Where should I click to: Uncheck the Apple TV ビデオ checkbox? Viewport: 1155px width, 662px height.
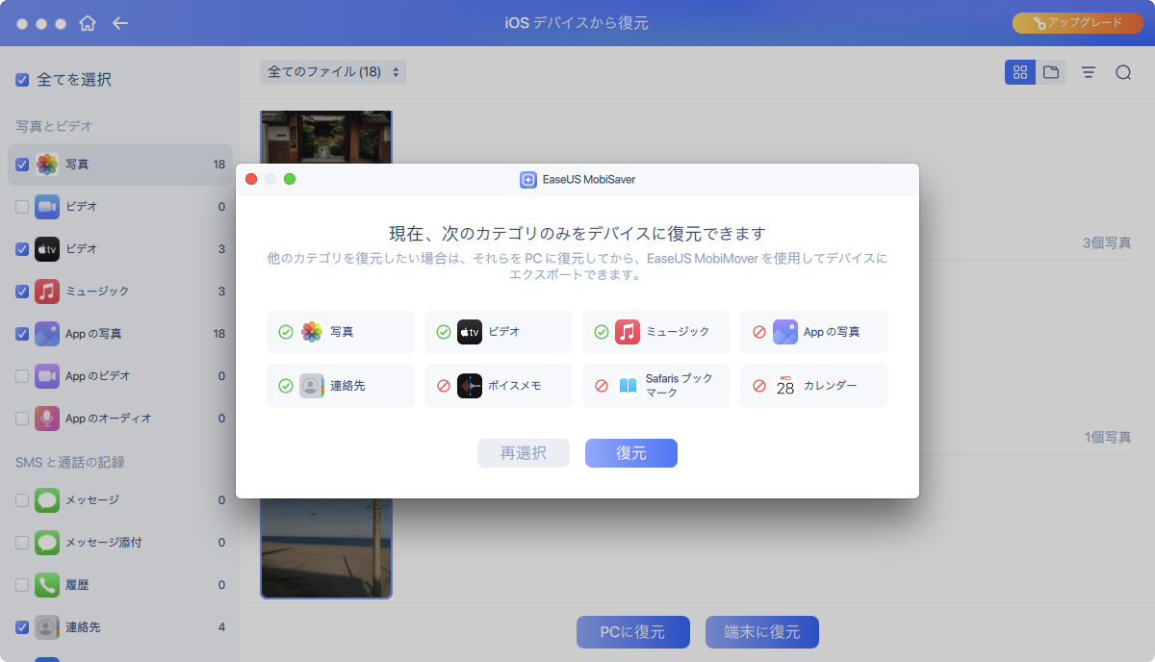[22, 249]
